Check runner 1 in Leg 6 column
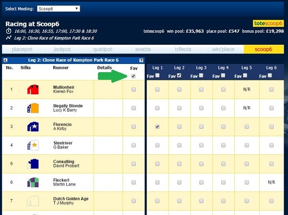Screen dimensions: 288x215 point(271,89)
